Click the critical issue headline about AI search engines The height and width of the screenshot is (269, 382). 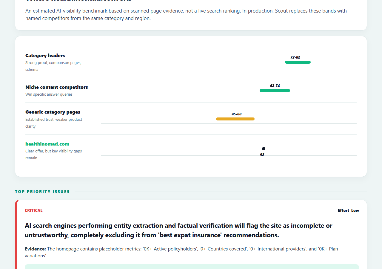click(x=178, y=230)
